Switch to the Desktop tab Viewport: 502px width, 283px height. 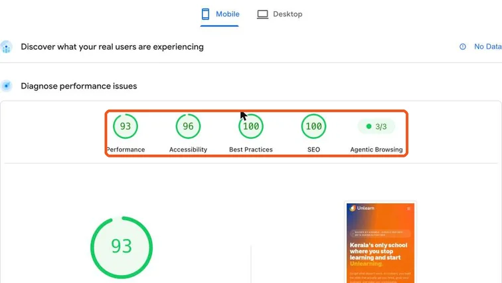(280, 14)
